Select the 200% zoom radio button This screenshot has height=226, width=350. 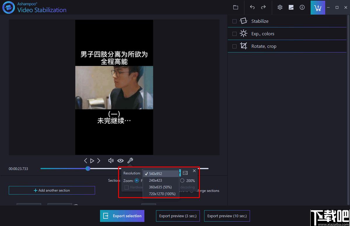point(182,181)
